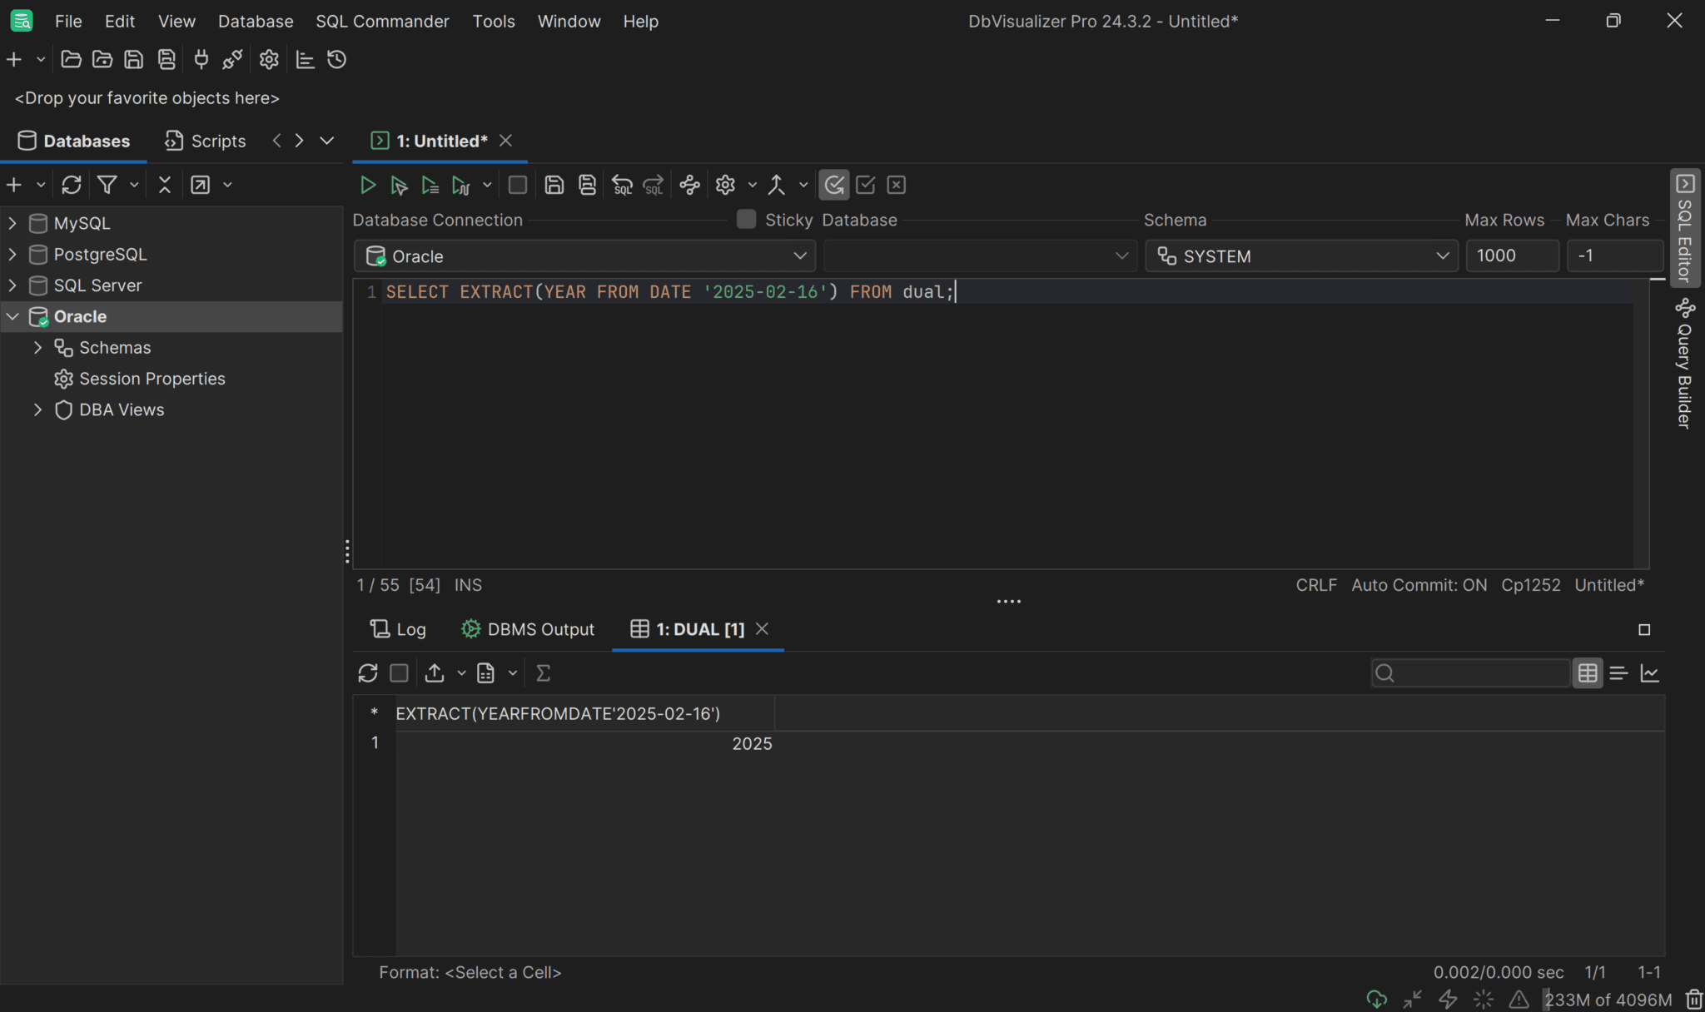This screenshot has width=1705, height=1012.
Task: Click the Sigma aggregation icon in results
Action: [543, 673]
